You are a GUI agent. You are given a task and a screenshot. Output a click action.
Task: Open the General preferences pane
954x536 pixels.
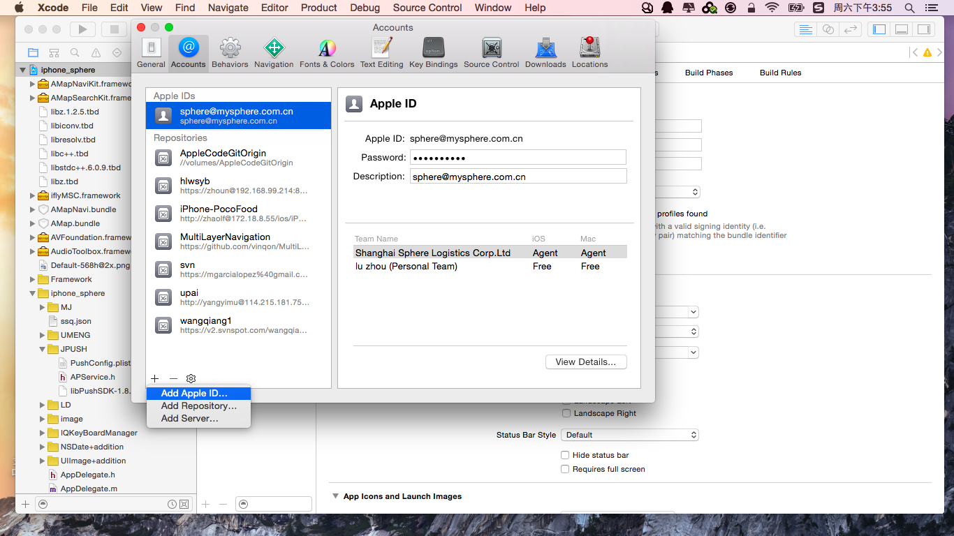(151, 53)
